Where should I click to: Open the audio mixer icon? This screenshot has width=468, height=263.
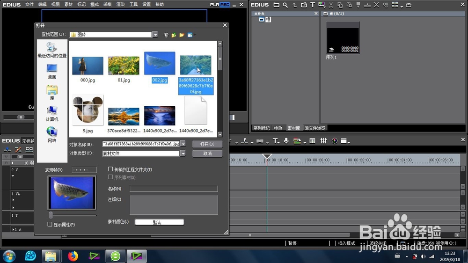[323, 140]
